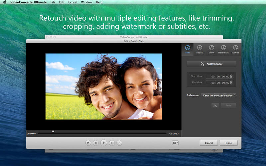Switch to the Subtitle tab
The height and width of the screenshot is (166, 266).
tap(235, 49)
